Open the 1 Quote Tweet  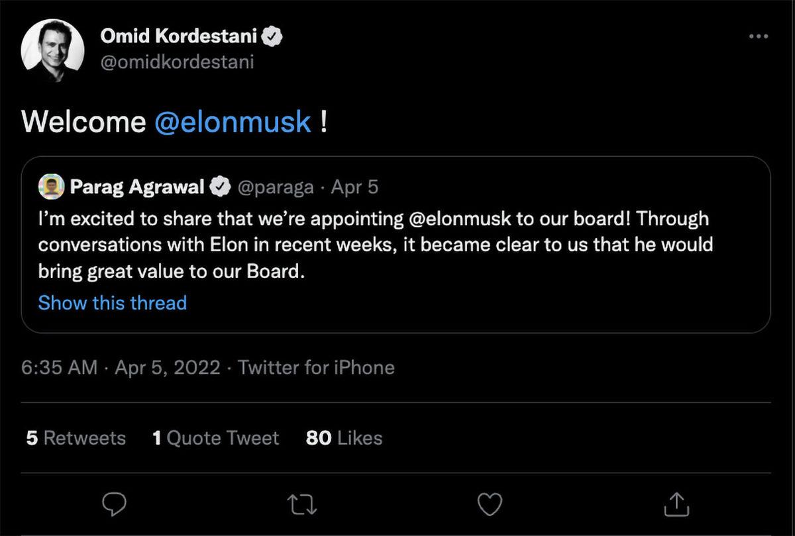[215, 437]
